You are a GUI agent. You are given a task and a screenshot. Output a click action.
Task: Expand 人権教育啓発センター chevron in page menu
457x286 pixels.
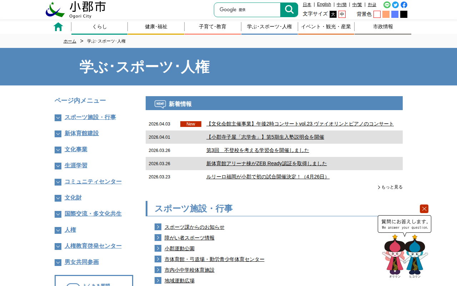(x=58, y=246)
